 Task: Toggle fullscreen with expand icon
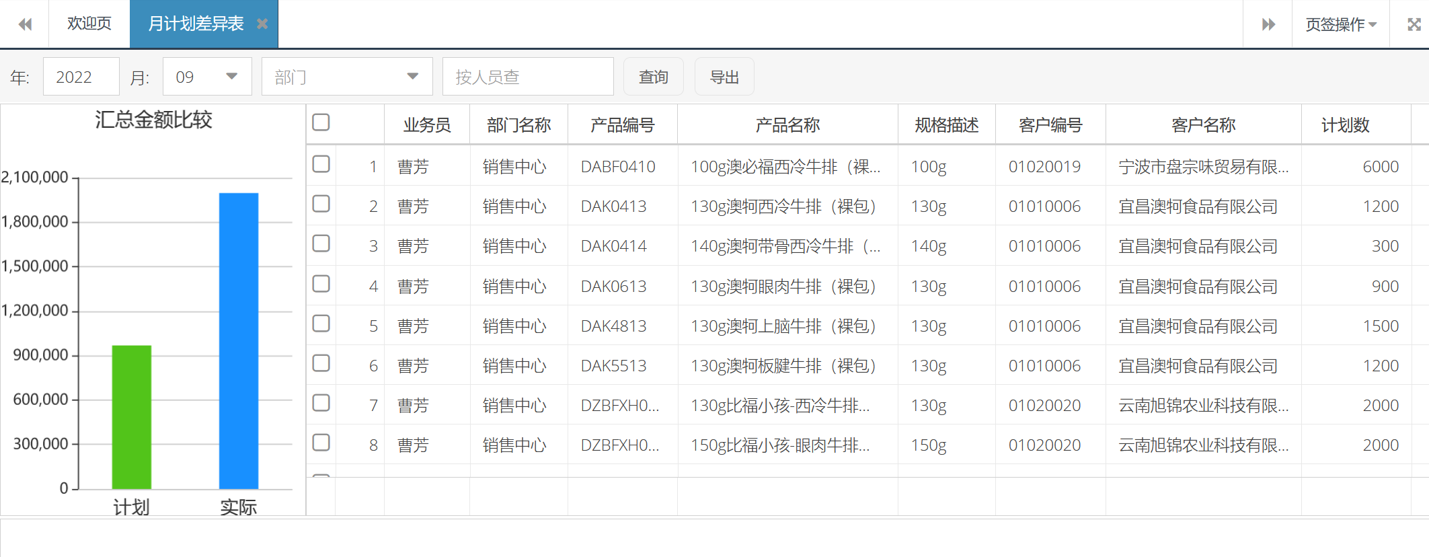(1414, 24)
